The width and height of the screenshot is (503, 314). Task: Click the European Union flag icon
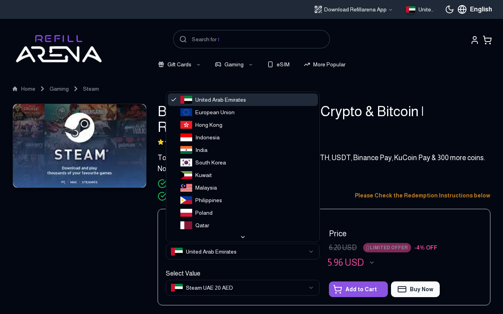pos(186,112)
